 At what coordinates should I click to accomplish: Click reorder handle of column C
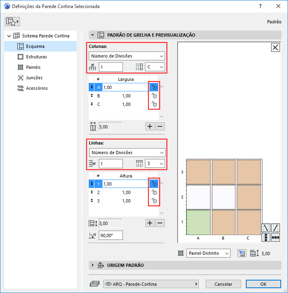pos(92,104)
